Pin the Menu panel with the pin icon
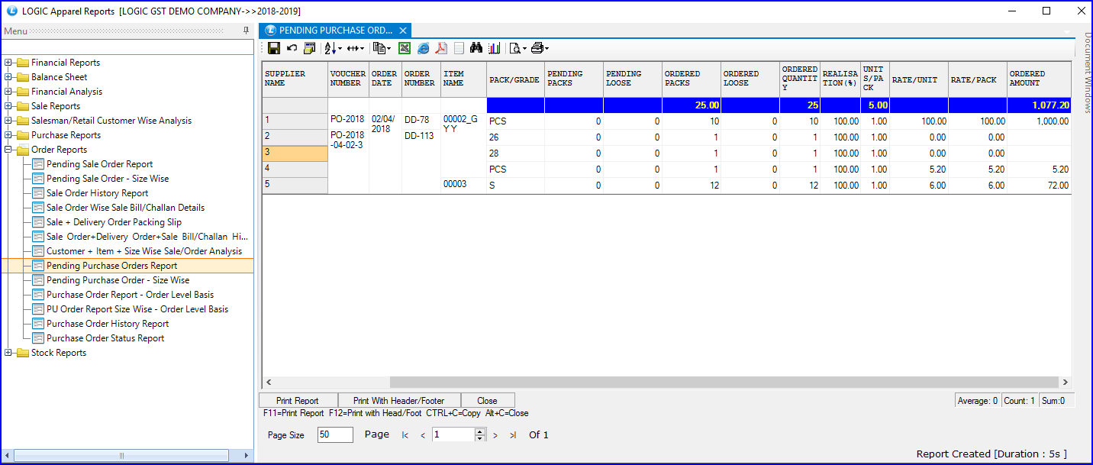The height and width of the screenshot is (465, 1093). point(246,31)
